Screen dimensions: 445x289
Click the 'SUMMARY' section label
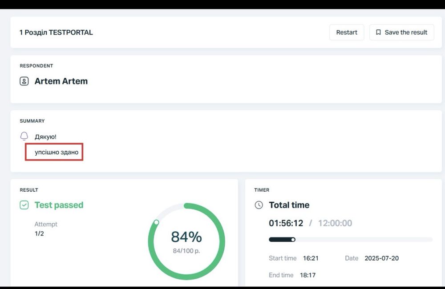click(32, 121)
